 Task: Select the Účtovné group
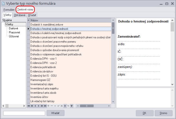click(14, 36)
